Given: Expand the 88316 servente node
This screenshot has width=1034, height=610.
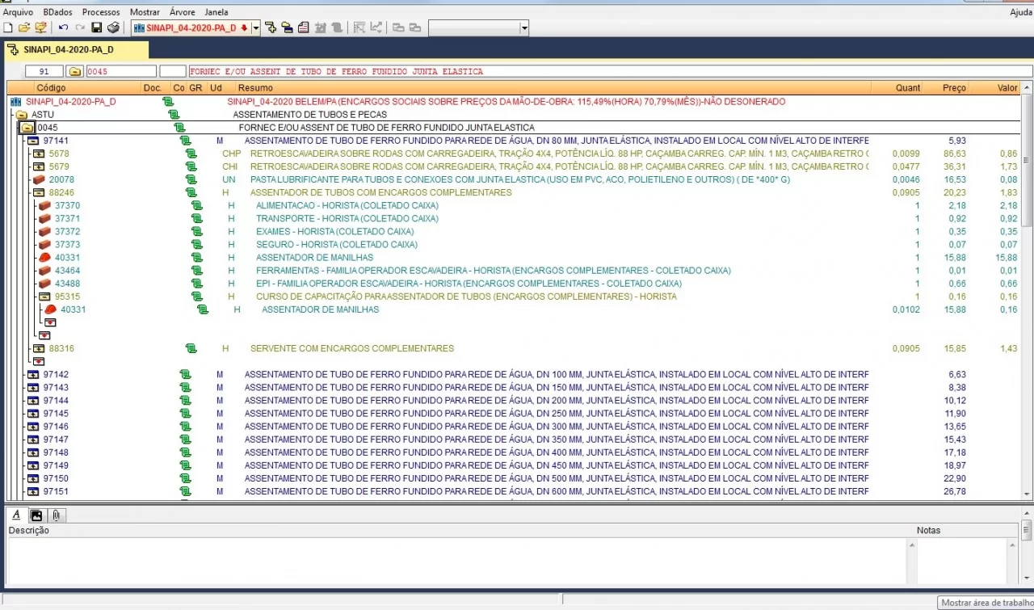Looking at the screenshot, I should tap(39, 348).
